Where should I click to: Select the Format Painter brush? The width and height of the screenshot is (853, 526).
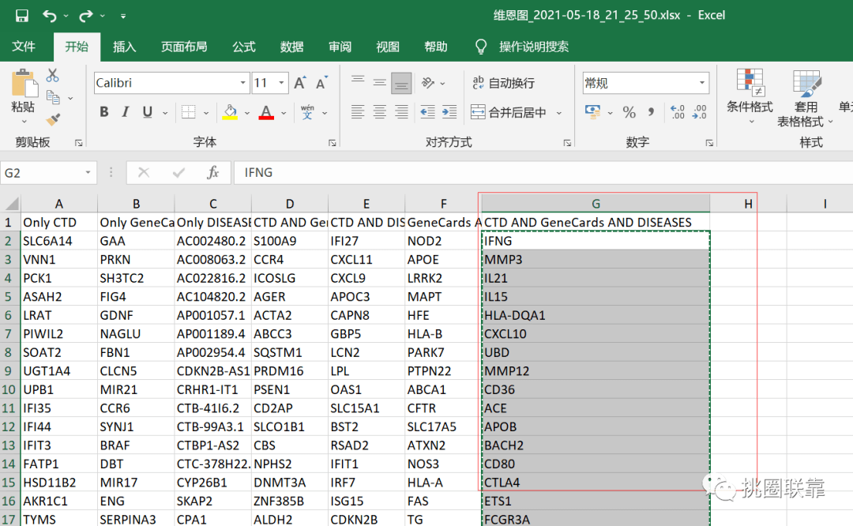tap(53, 119)
